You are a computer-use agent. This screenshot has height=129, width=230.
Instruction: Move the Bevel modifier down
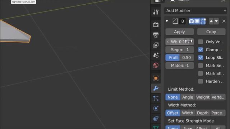point(216,21)
